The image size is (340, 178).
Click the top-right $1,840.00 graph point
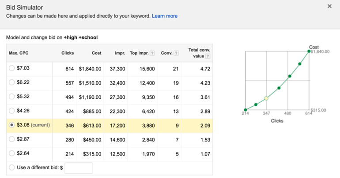309,52
